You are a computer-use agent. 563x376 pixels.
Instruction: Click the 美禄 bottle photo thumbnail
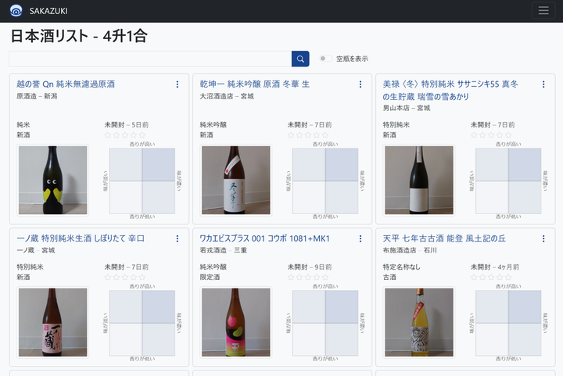point(419,180)
